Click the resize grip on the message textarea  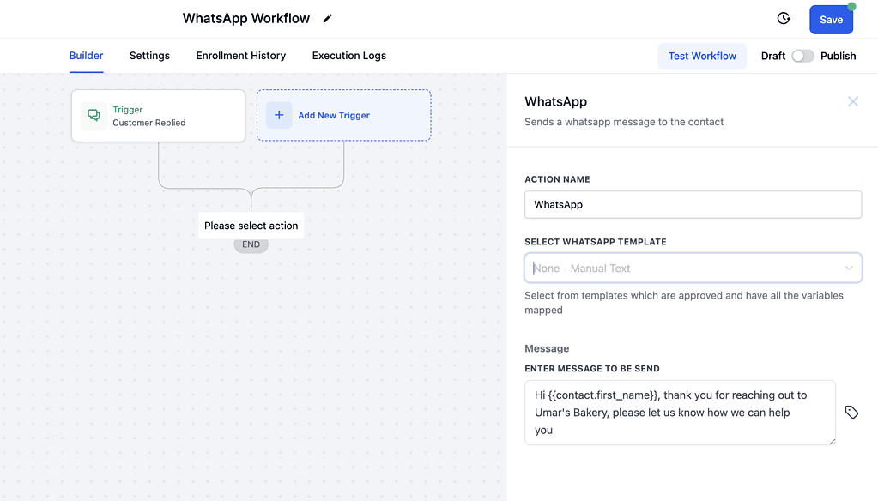pyautogui.click(x=832, y=442)
